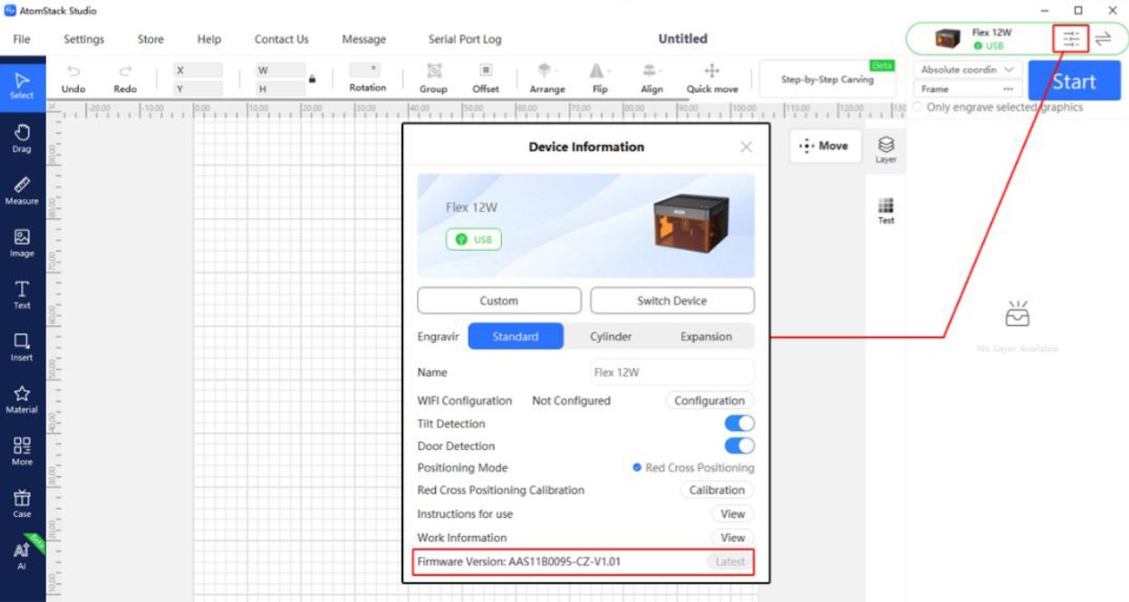Toggle the aspect ratio lock
The image size is (1129, 602).
pyautogui.click(x=312, y=79)
